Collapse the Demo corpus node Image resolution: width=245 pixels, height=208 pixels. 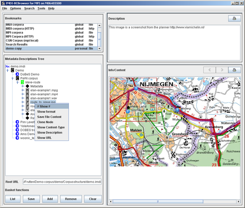[x=7, y=70]
